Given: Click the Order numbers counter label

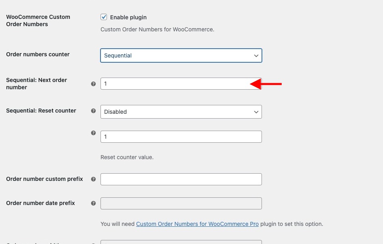Looking at the screenshot, I should pyautogui.click(x=38, y=54).
